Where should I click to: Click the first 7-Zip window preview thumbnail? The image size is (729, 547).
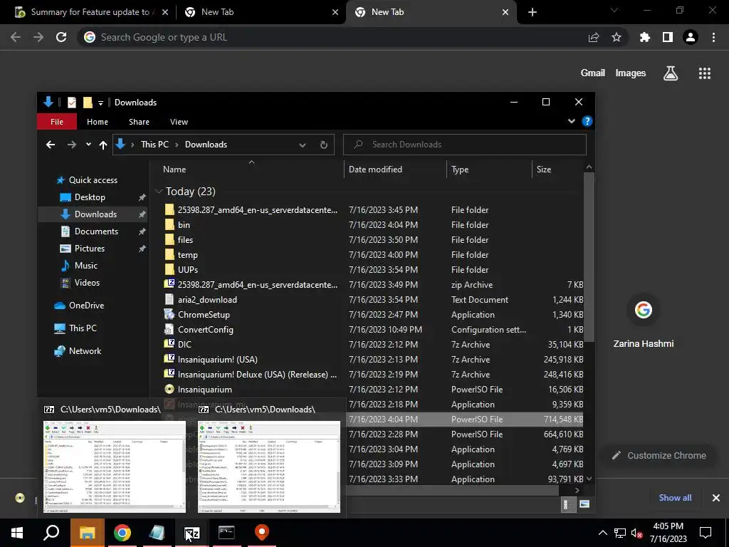[115, 467]
